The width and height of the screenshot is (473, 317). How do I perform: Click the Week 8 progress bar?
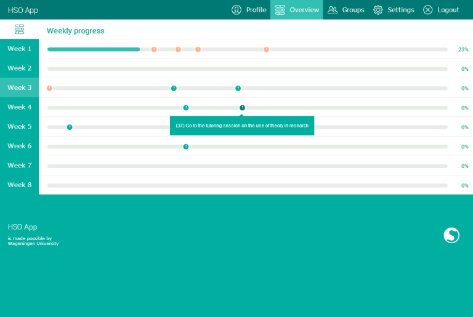point(248,185)
